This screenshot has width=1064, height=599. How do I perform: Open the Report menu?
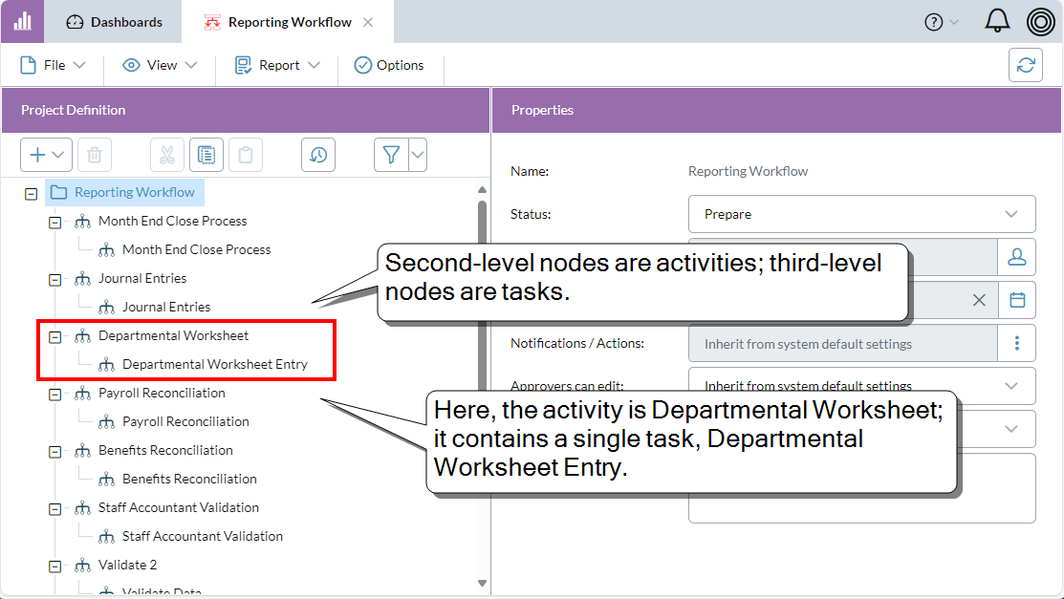click(277, 65)
